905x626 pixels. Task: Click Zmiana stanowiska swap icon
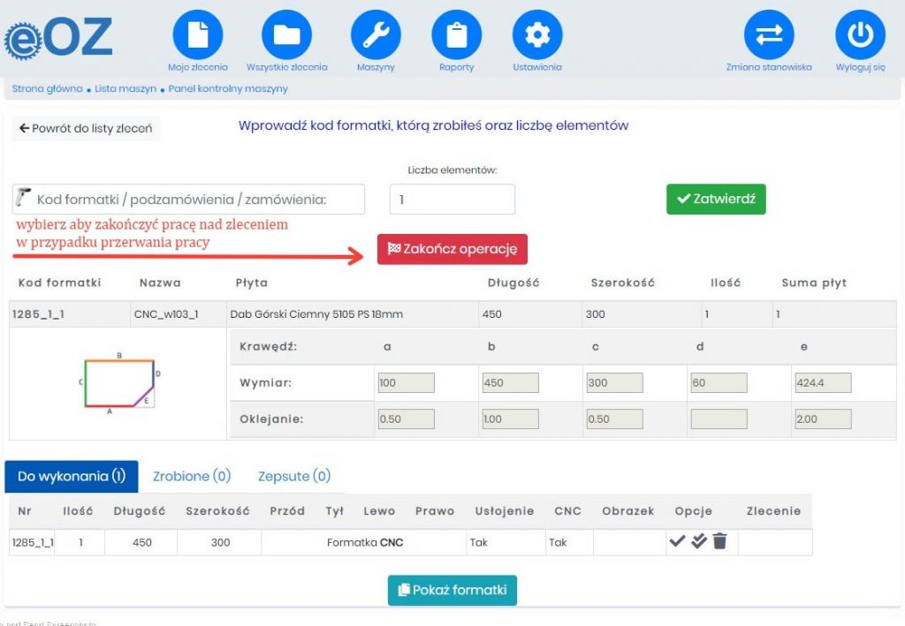pyautogui.click(x=769, y=35)
